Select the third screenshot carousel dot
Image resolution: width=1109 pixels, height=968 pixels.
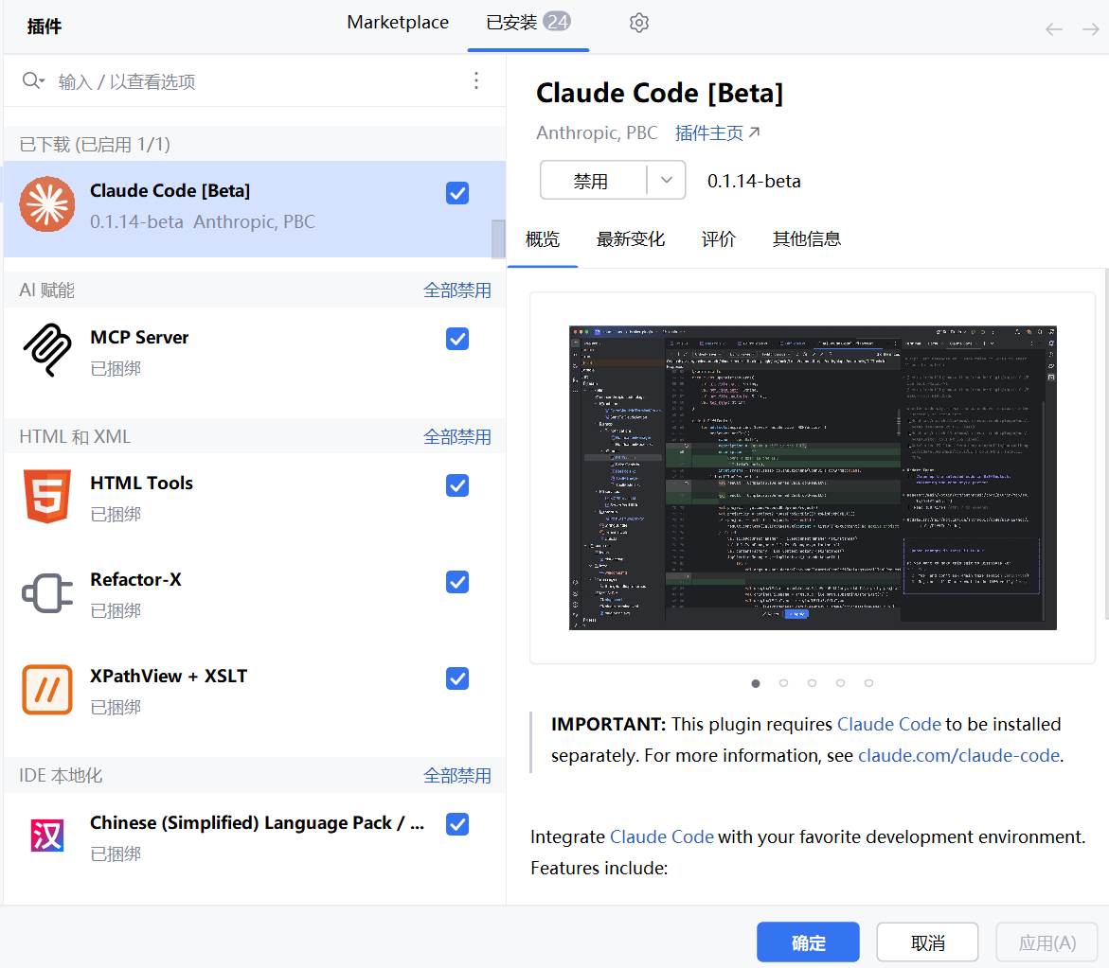pos(812,683)
